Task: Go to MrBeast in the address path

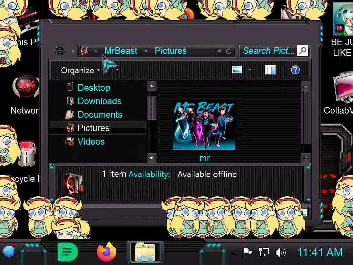Action: point(121,51)
